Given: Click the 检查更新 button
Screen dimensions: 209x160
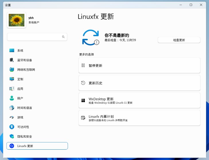Looking at the screenshot, I should (x=179, y=40).
